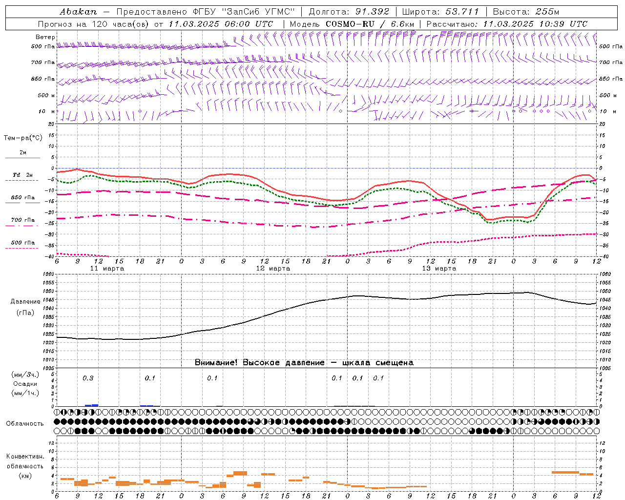
Task: Click the 'Td 2м' dew point legend entry
Action: pos(23,175)
